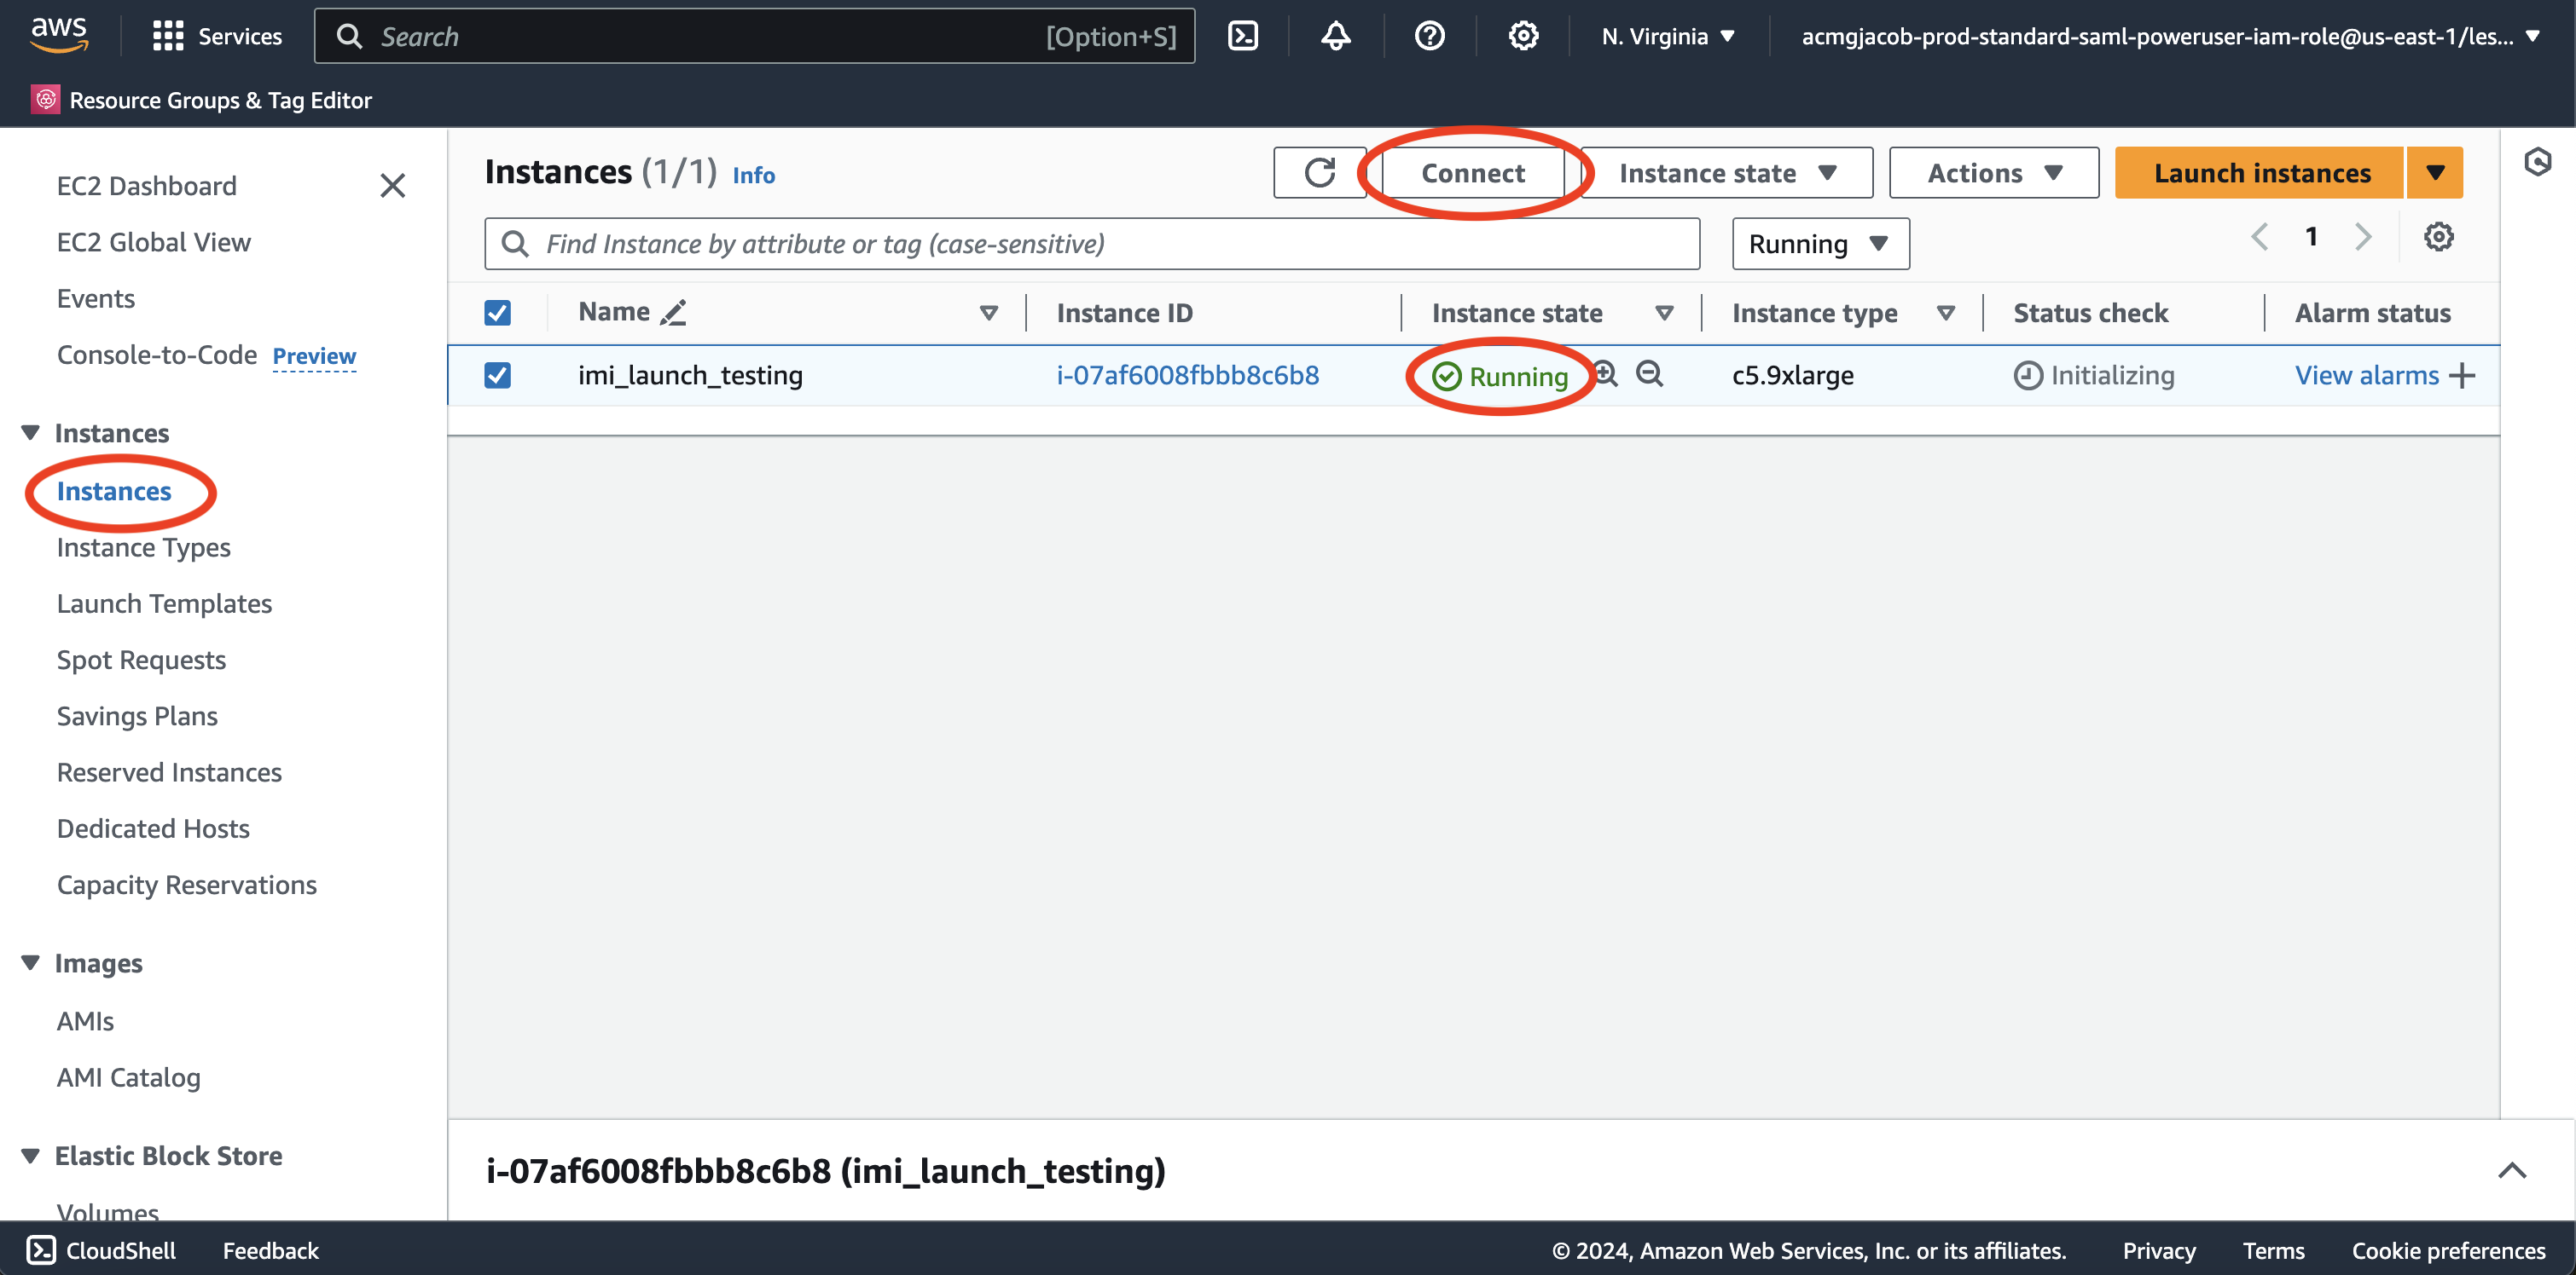
Task: Go to next page of instances
Action: point(2363,237)
